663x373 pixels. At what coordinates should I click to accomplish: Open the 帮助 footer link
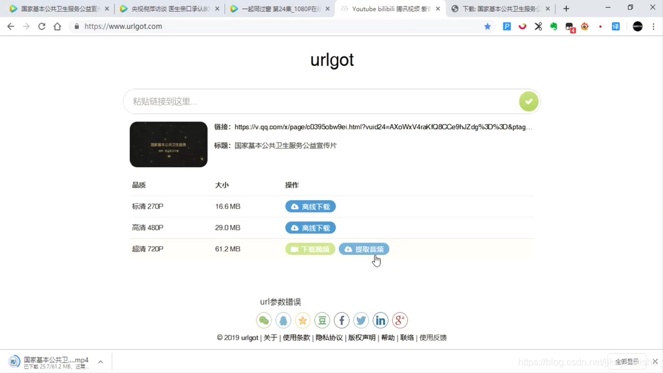coord(388,337)
